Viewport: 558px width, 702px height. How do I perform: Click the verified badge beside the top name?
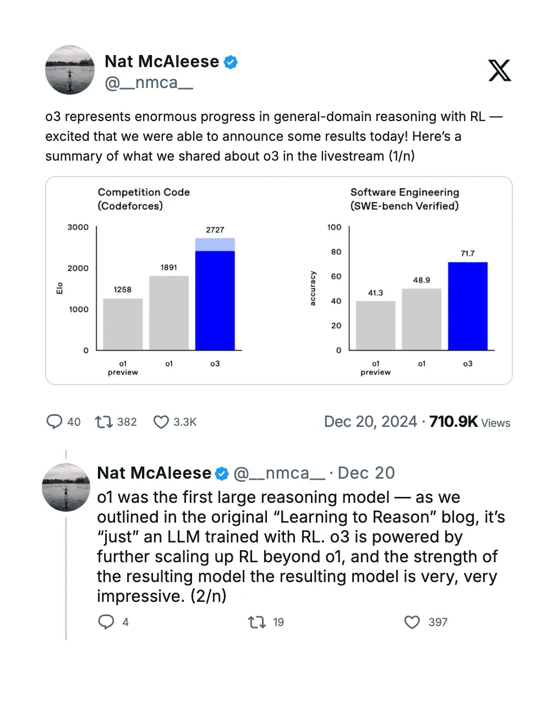231,62
